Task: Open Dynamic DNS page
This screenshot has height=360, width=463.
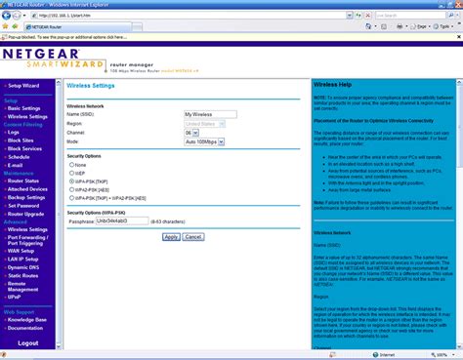Action: tap(23, 267)
